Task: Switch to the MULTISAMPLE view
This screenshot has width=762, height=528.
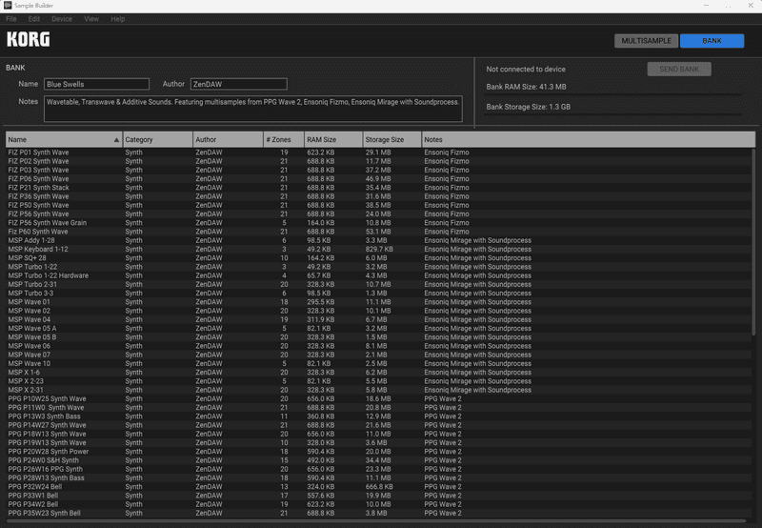Action: (x=646, y=41)
